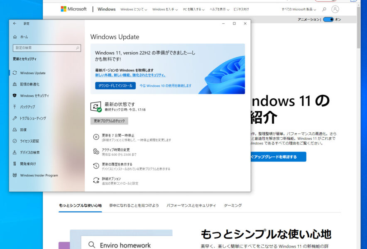Click the gear-sync icon beside 詳細オプション

[96, 180]
